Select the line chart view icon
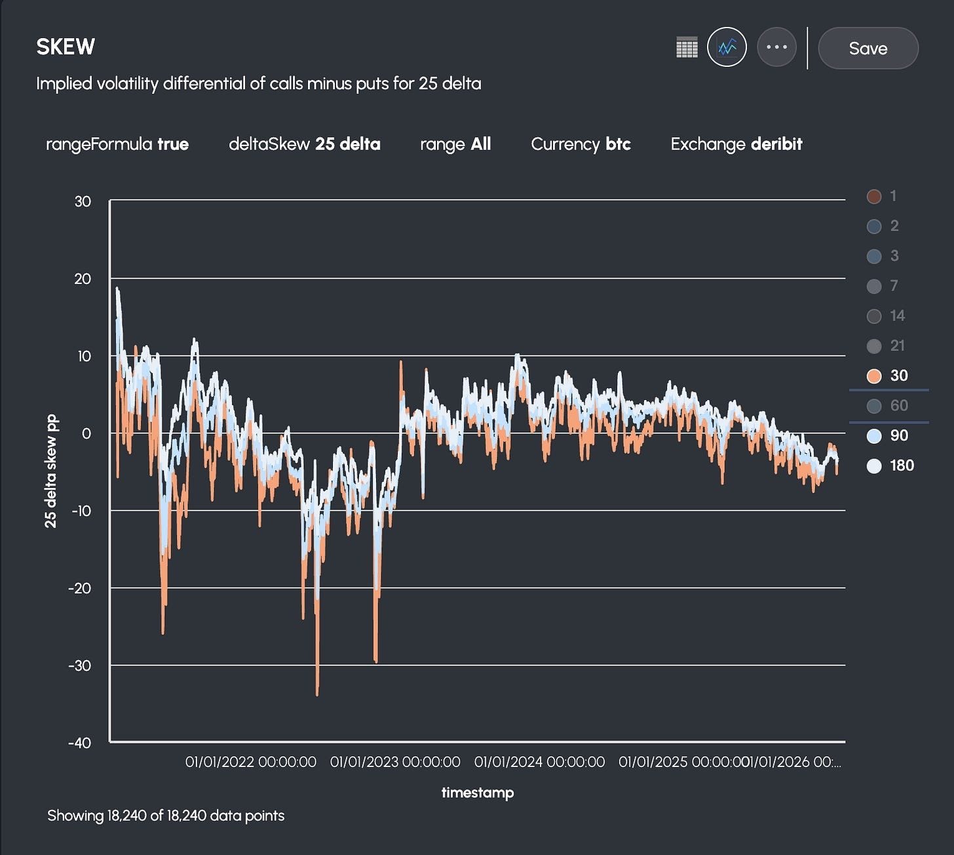The width and height of the screenshot is (954, 855). click(726, 47)
